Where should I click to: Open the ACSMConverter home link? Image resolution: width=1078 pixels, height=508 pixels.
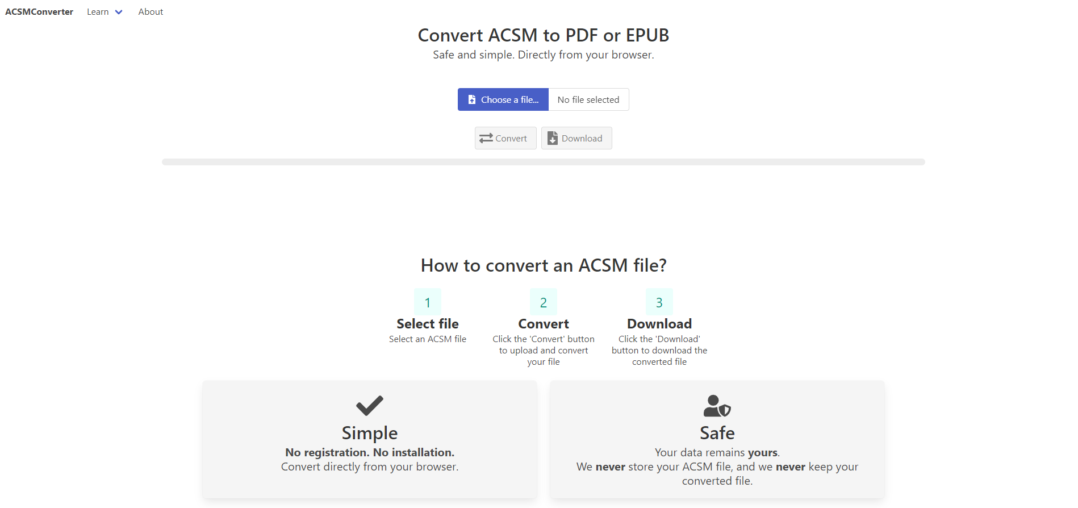click(x=39, y=12)
